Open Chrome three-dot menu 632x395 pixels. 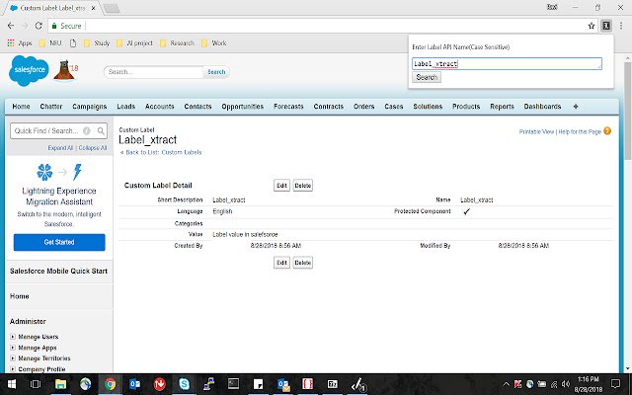click(621, 26)
